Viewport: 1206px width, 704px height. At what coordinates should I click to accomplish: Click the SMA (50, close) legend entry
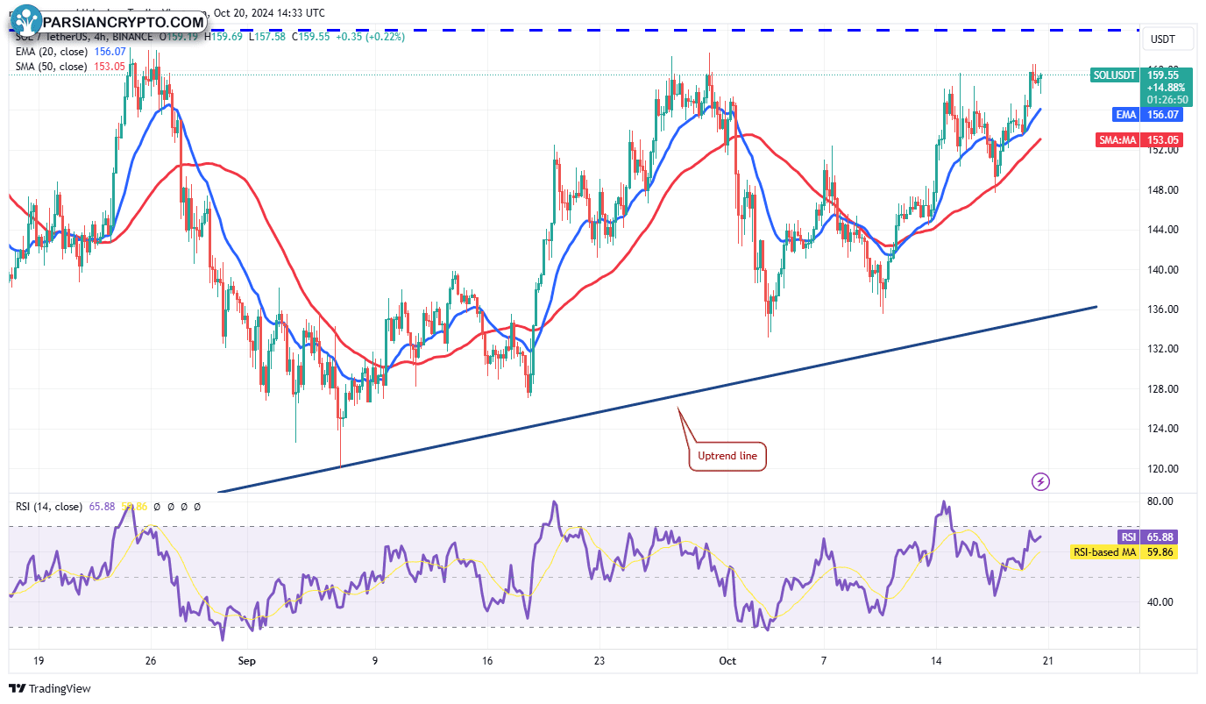tap(50, 67)
